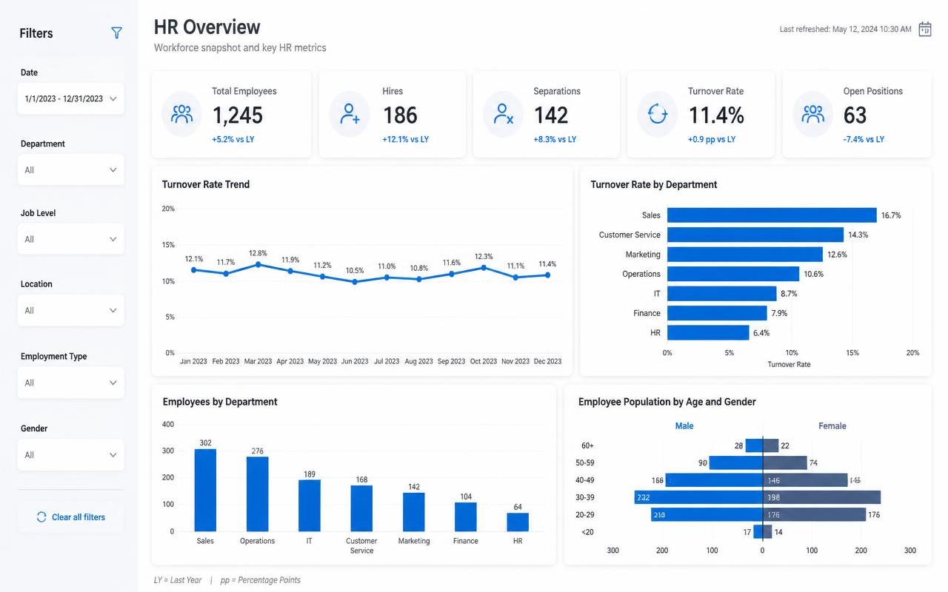948x592 pixels.
Task: Open the Gender filter dropdown
Action: pyautogui.click(x=71, y=454)
